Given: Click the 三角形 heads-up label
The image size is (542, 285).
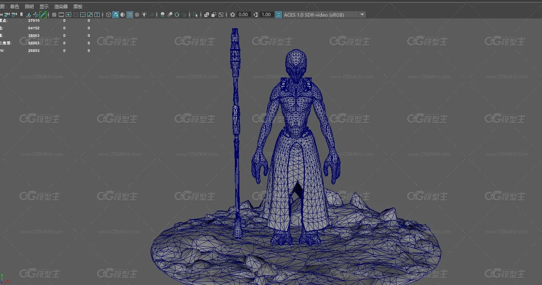Looking at the screenshot, I should click(x=6, y=43).
